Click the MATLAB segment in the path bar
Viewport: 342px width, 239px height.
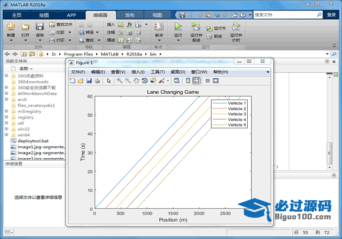point(110,54)
